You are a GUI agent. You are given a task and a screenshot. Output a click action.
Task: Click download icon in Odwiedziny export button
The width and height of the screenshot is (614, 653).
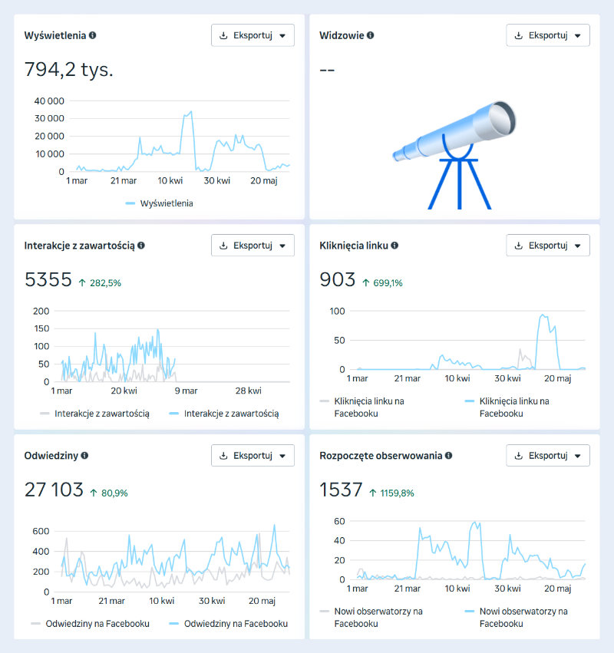click(x=224, y=455)
